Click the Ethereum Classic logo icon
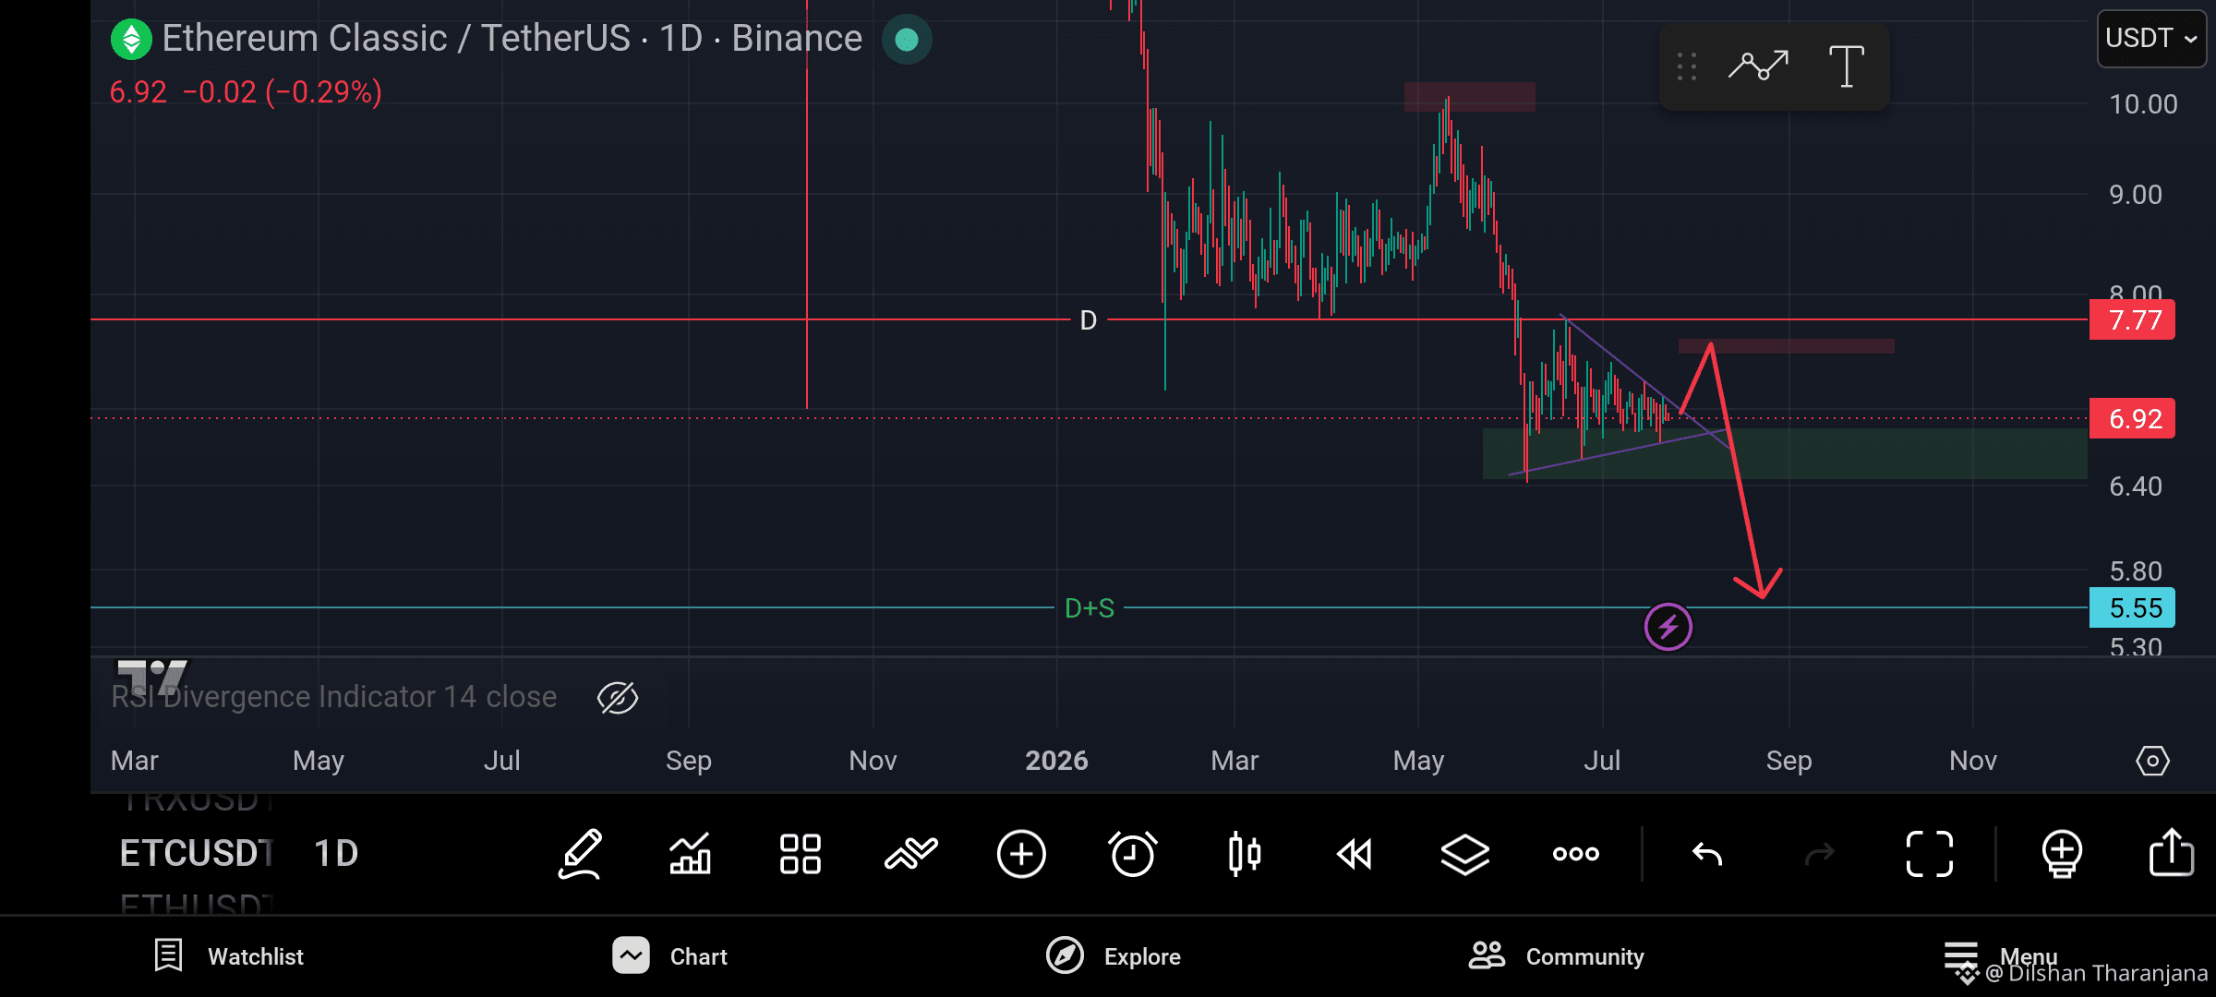Image resolution: width=2216 pixels, height=997 pixels. pos(131,40)
